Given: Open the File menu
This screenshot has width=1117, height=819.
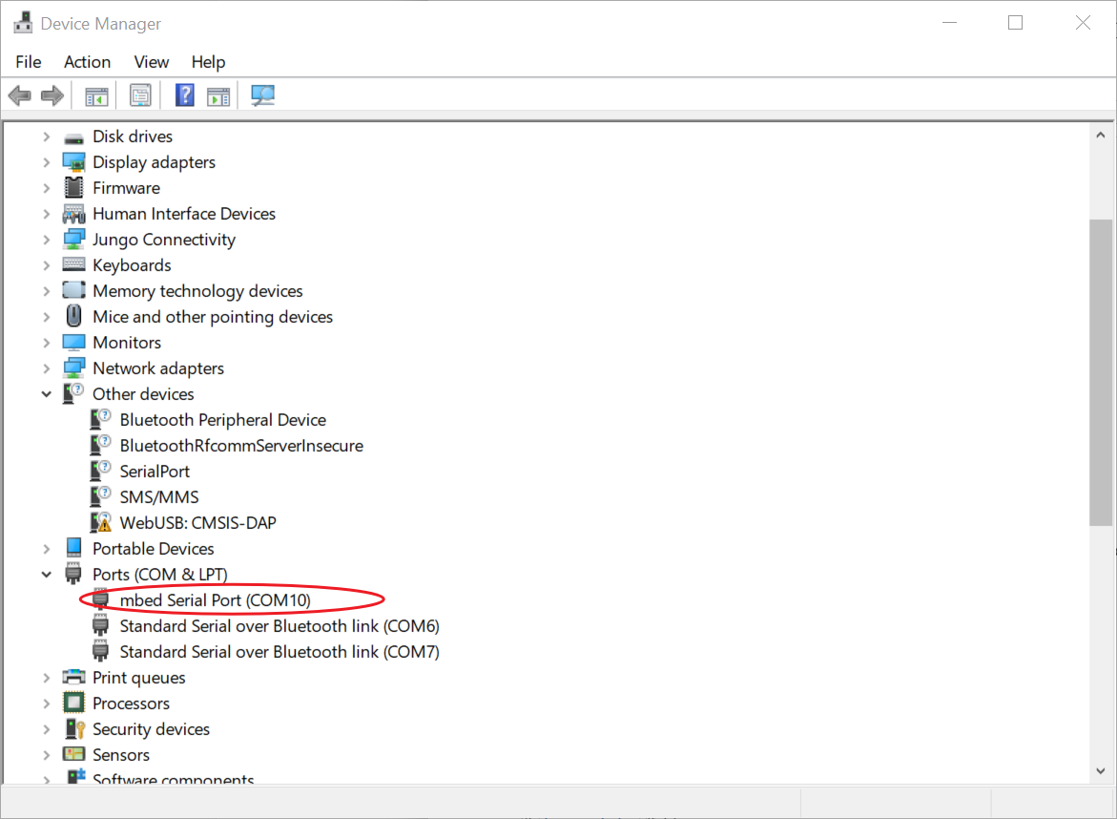Looking at the screenshot, I should point(28,61).
